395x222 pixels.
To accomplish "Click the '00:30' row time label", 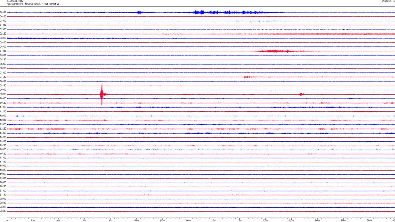I will click(3, 16).
